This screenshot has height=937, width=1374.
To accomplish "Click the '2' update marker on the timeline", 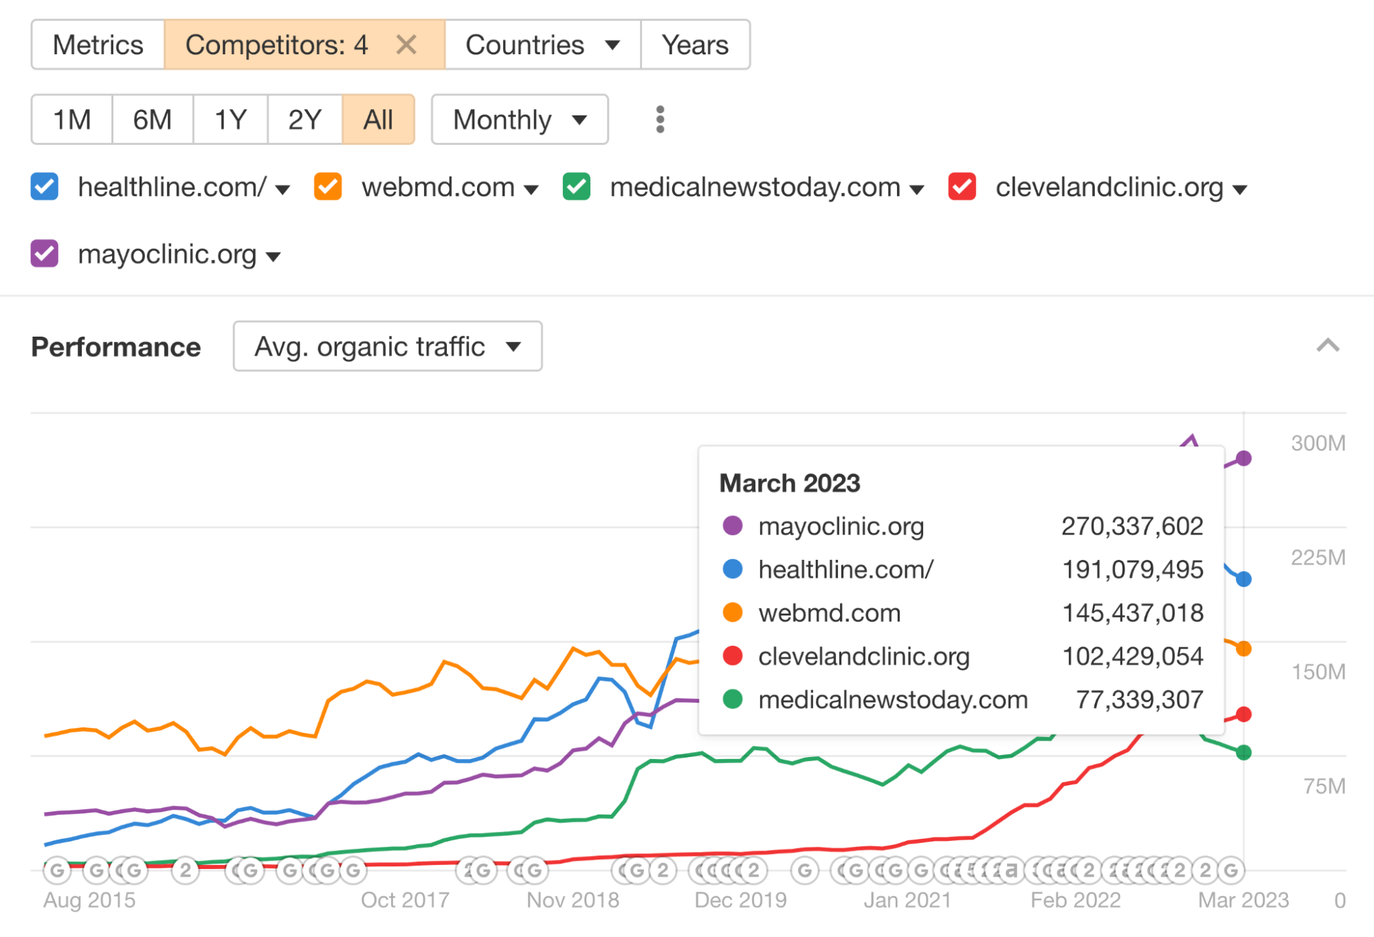I will pyautogui.click(x=184, y=869).
